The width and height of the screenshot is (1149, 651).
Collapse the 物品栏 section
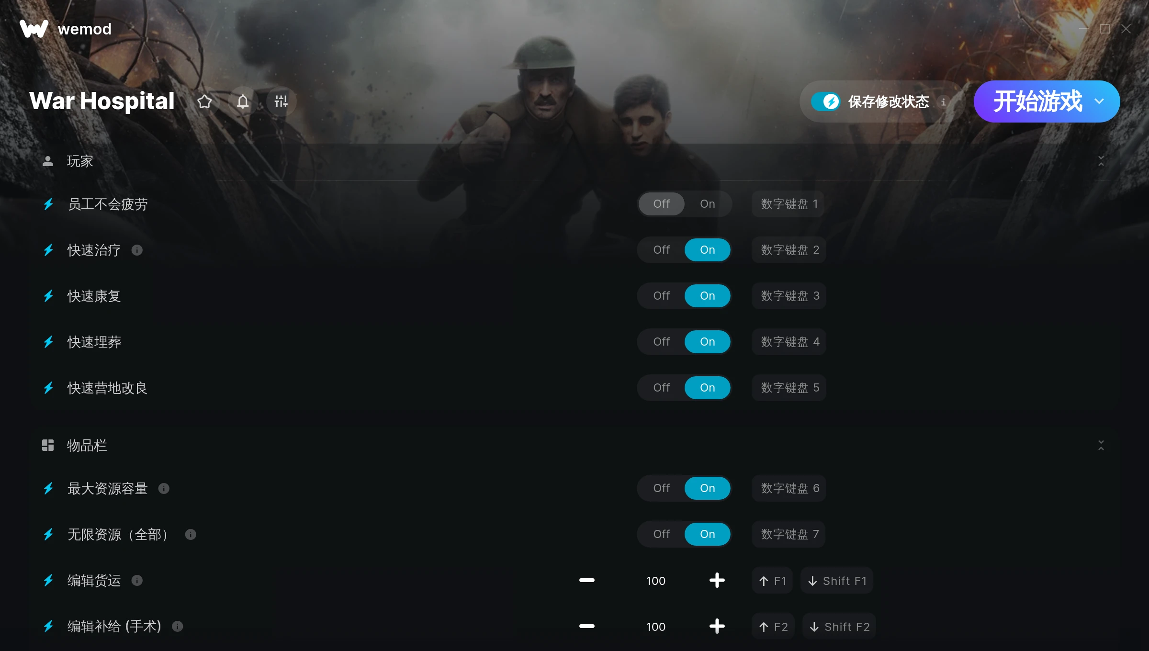click(x=1101, y=445)
